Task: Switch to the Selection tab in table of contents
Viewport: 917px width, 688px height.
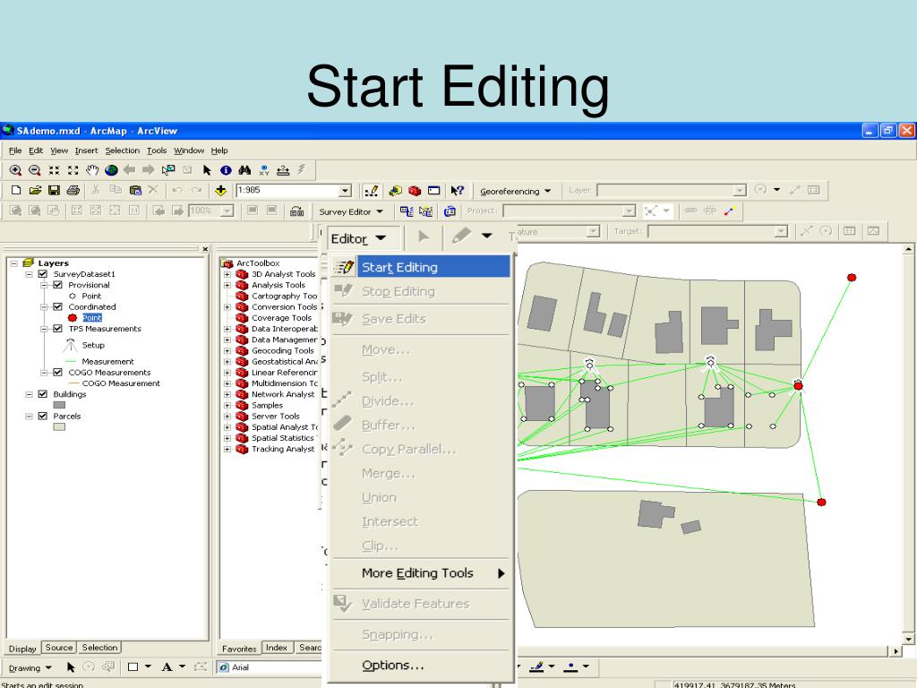Action: point(99,648)
